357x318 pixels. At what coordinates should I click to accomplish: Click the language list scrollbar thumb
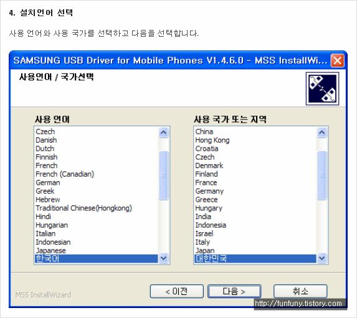[163, 175]
